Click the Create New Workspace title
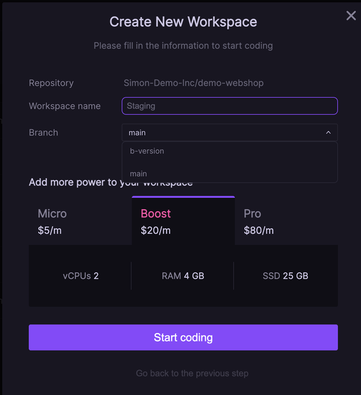The height and width of the screenshot is (395, 361). [x=183, y=22]
